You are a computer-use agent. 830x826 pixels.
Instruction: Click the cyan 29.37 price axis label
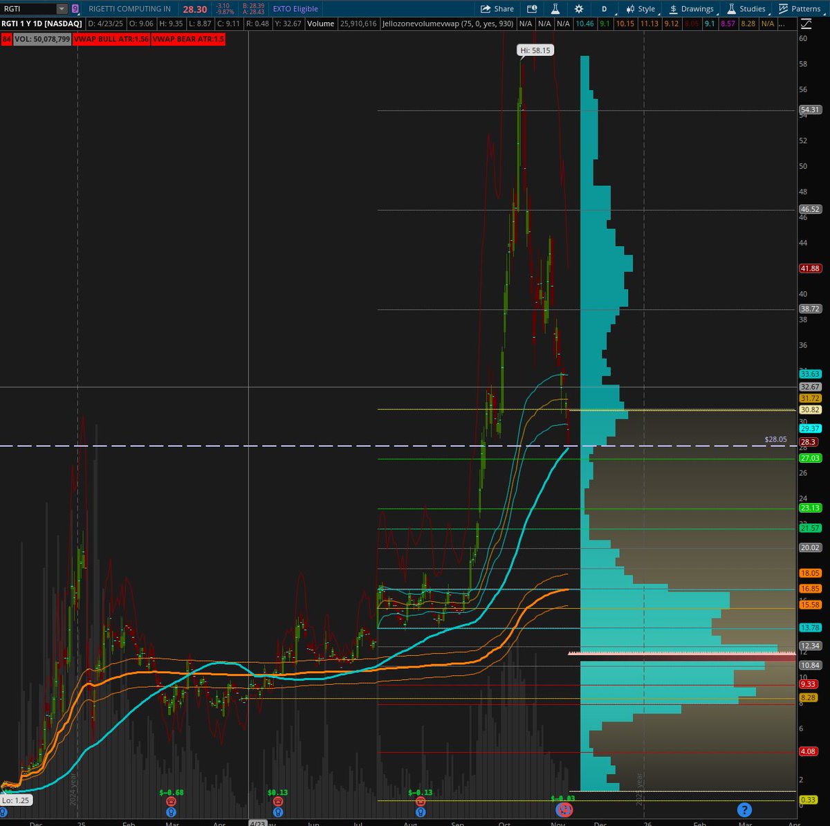tap(810, 429)
